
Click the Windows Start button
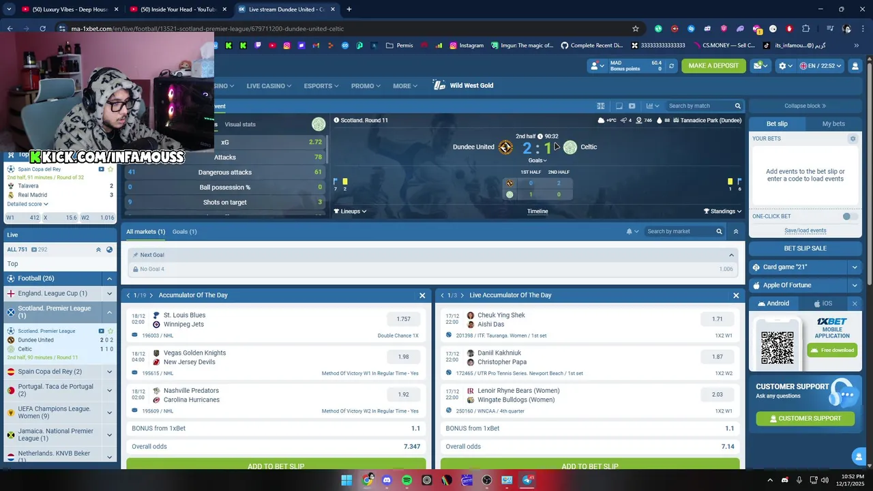[x=346, y=480]
